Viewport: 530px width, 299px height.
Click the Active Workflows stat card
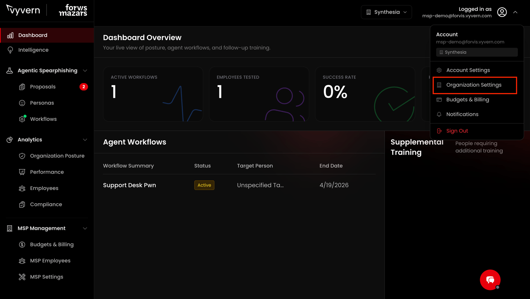click(x=153, y=94)
